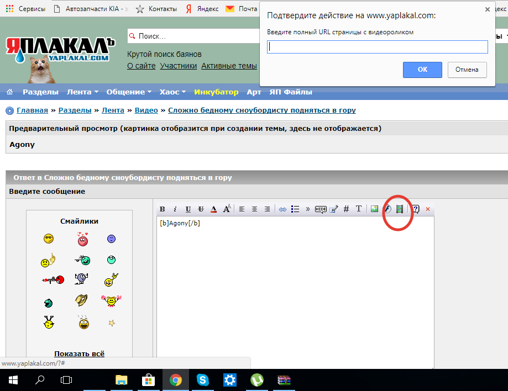
Task: Open uTorrent from the taskbar
Action: (x=257, y=380)
